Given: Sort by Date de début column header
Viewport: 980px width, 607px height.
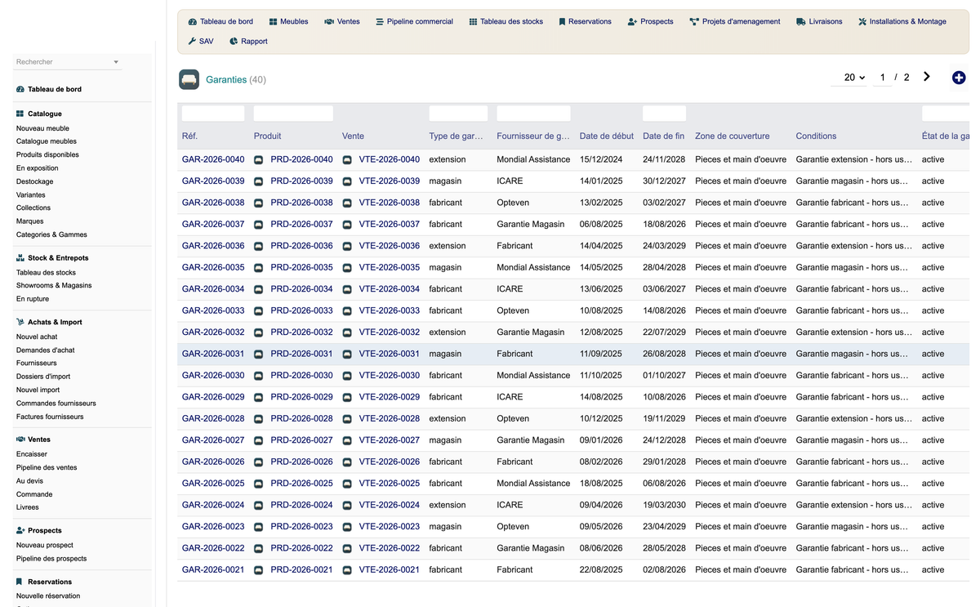Looking at the screenshot, I should point(607,136).
